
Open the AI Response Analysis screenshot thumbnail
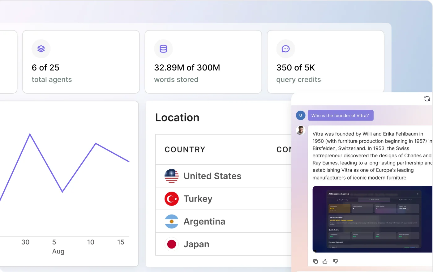tap(373, 219)
